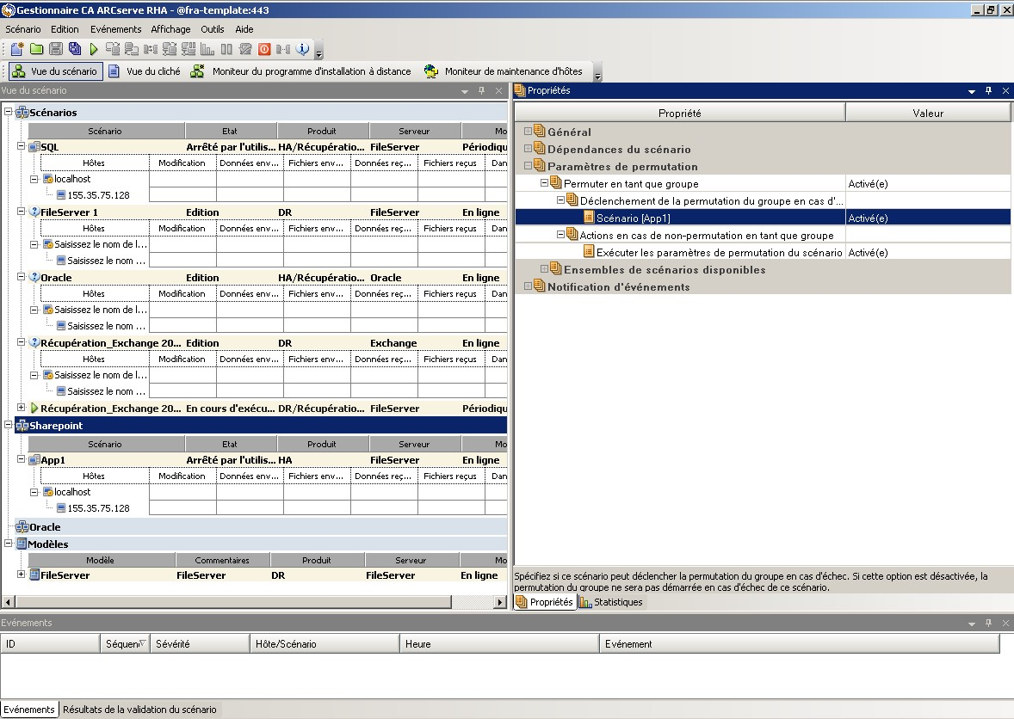Click the red power stop icon
Image resolution: width=1014 pixels, height=719 pixels.
[x=264, y=49]
